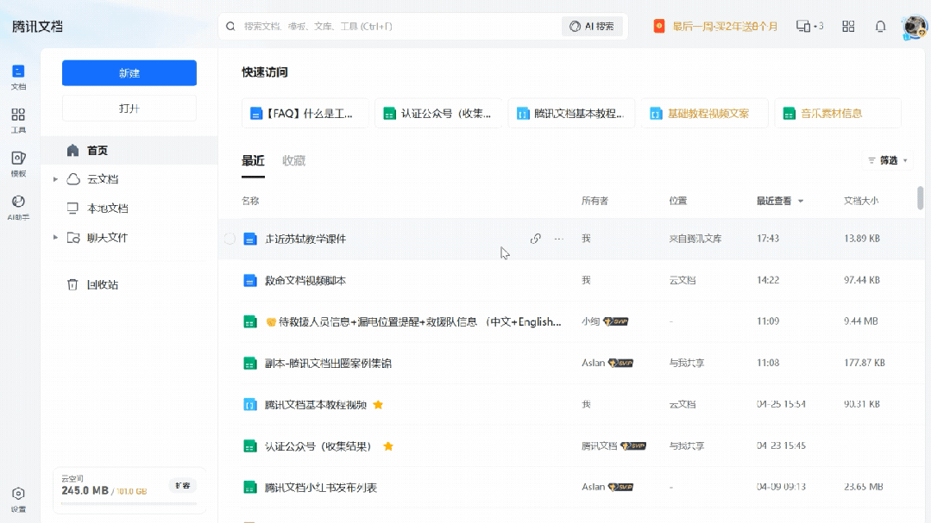Open the 模板 sidebar icon

click(18, 163)
